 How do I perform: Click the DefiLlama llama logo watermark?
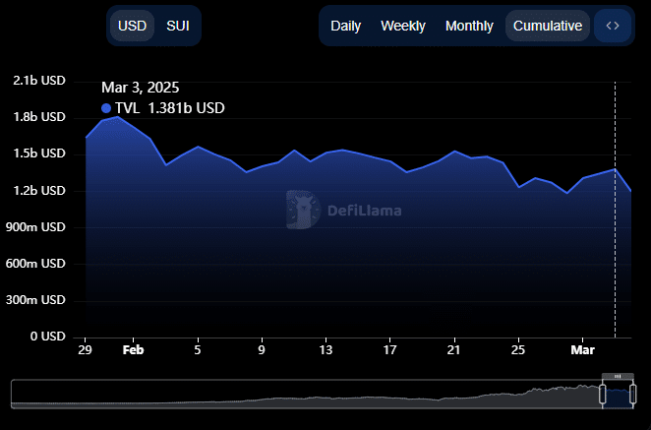pos(304,210)
